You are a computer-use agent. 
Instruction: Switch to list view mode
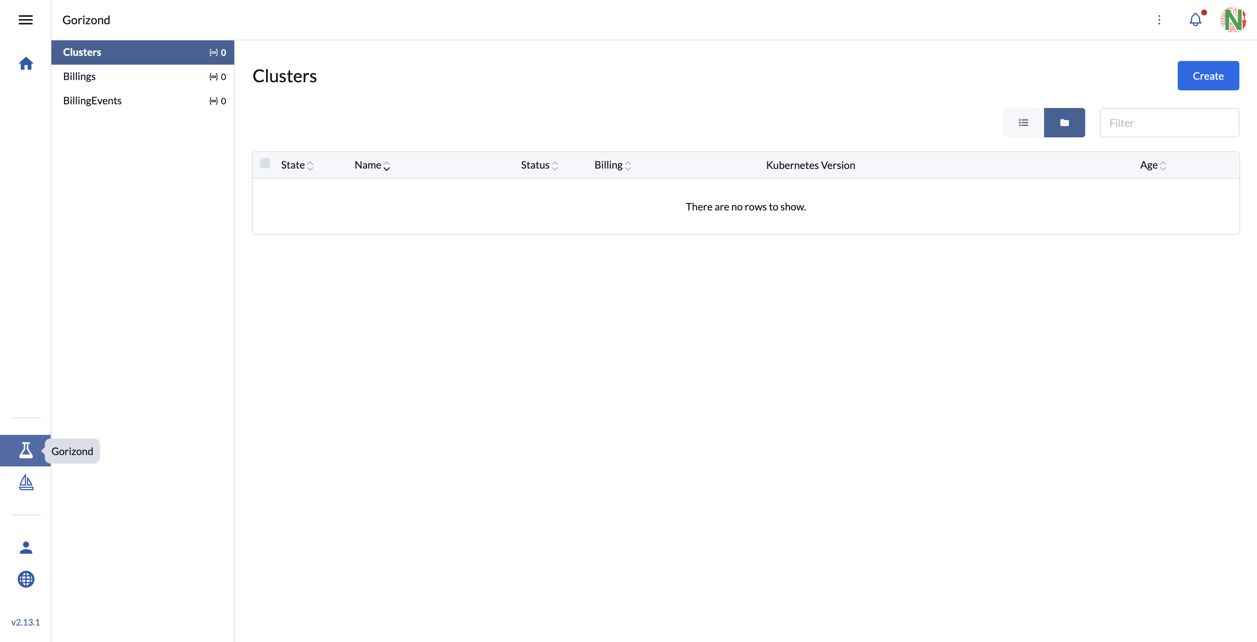coord(1023,123)
